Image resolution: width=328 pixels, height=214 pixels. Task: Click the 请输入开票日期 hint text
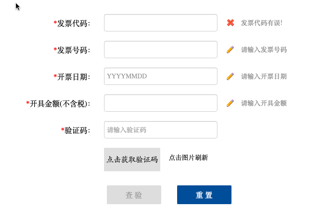(x=264, y=76)
